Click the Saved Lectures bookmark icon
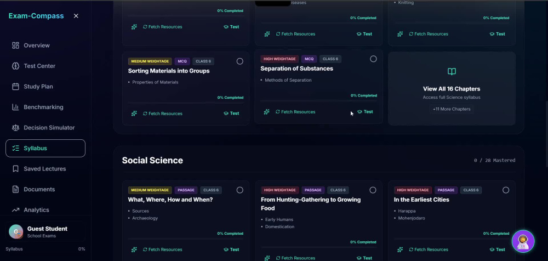The height and width of the screenshot is (261, 548). (15, 169)
